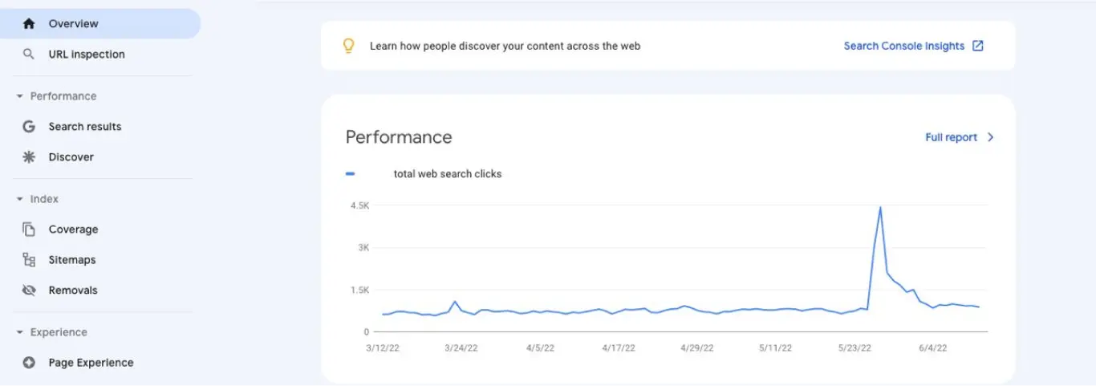The height and width of the screenshot is (386, 1096).
Task: Collapse the Index sidebar section
Action: click(20, 199)
